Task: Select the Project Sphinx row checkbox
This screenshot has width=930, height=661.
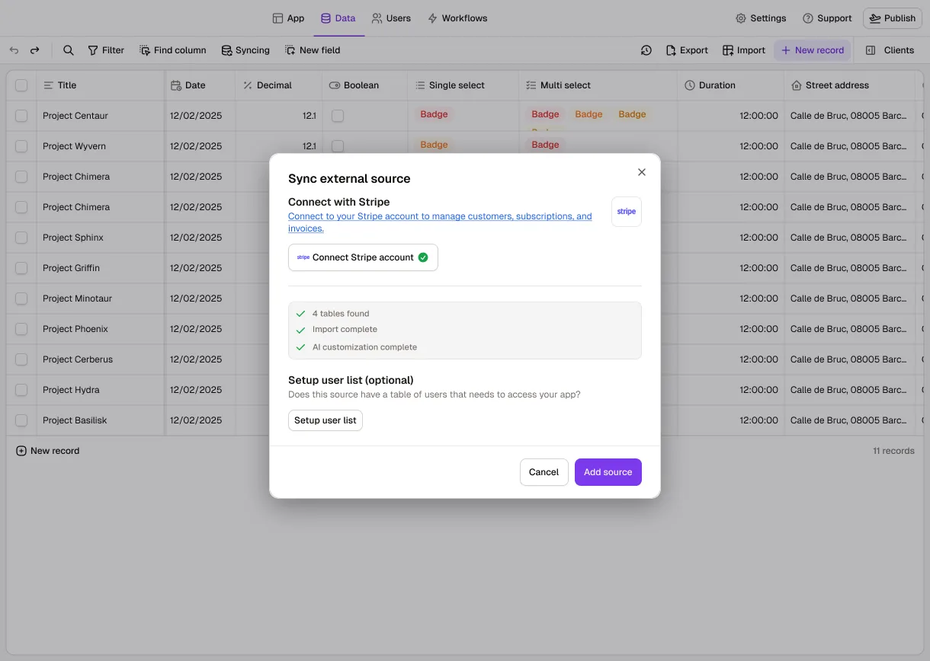Action: (21, 238)
